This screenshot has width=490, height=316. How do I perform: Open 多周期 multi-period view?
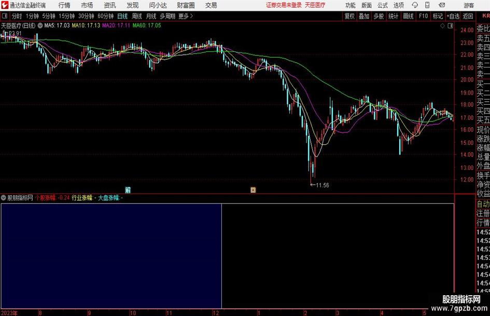[167, 16]
